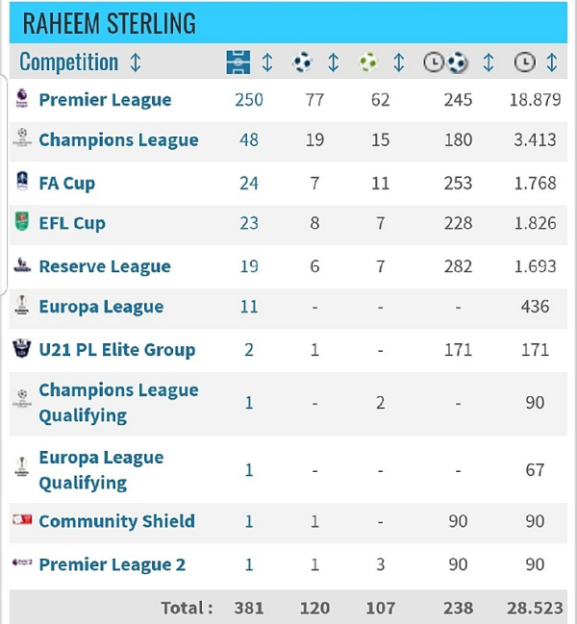
Task: Open Premier League appearances count 250
Action: click(x=249, y=100)
